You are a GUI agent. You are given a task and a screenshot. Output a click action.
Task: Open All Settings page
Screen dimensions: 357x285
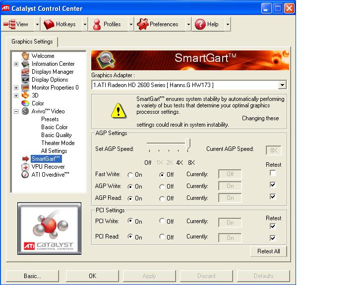[x=54, y=151]
